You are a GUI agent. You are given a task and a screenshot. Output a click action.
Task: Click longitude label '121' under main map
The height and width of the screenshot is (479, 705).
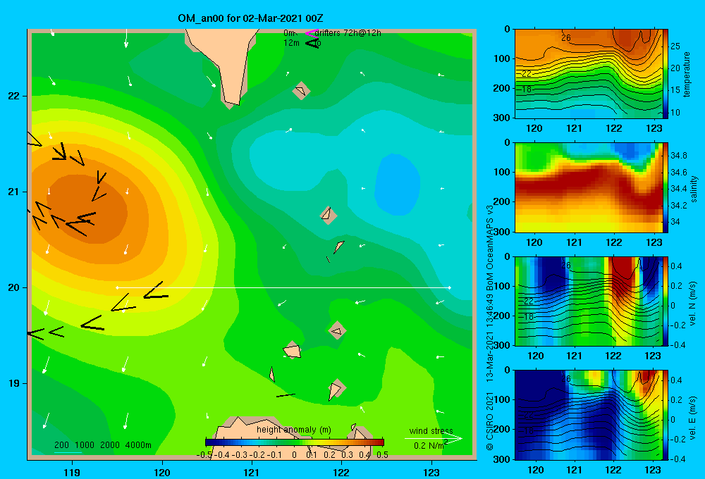coord(252,472)
